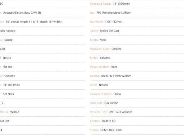Click the Pickup (Bridge) Piezo row
Screen dimensions: 184x137
point(137,67)
